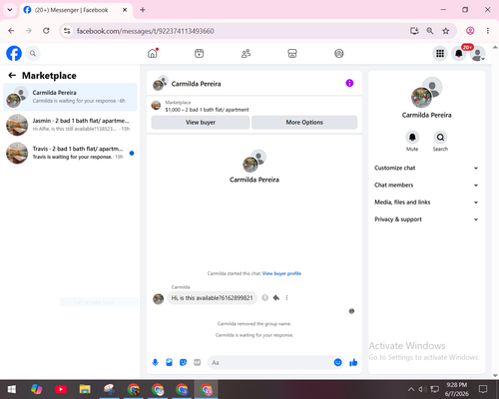
Task: Open File Explorer from the taskbar
Action: [x=85, y=389]
